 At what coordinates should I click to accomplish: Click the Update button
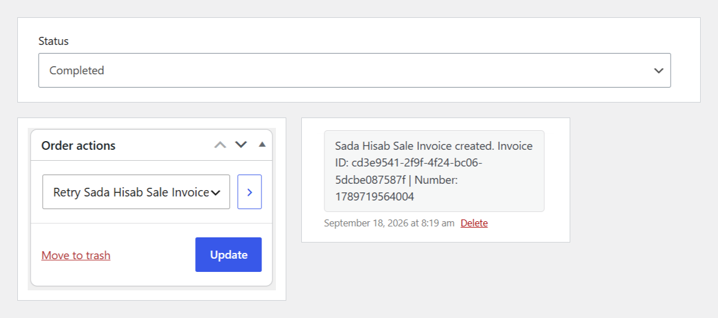pos(229,255)
